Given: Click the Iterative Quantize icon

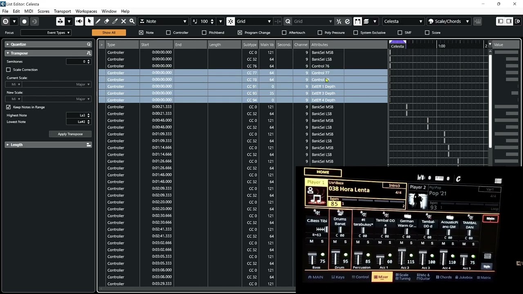Looking at the screenshot, I should [x=339, y=21].
